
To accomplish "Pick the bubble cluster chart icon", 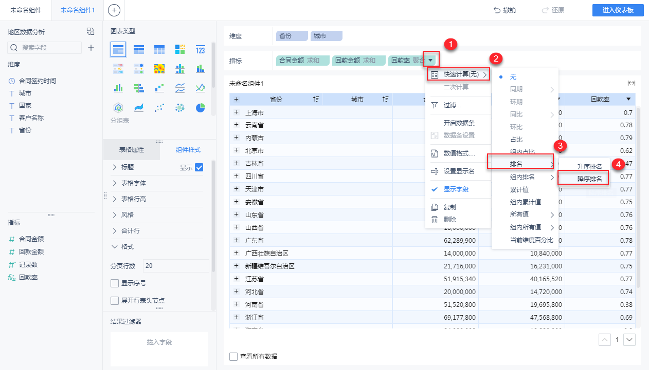I will (180, 107).
